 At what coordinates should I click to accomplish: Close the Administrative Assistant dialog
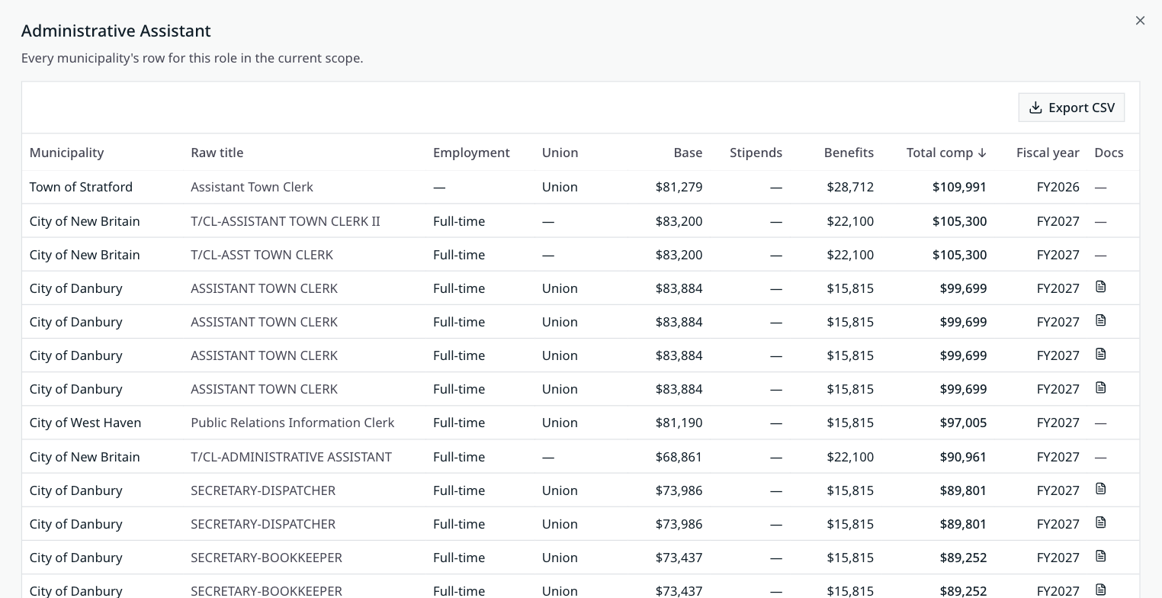1140,21
